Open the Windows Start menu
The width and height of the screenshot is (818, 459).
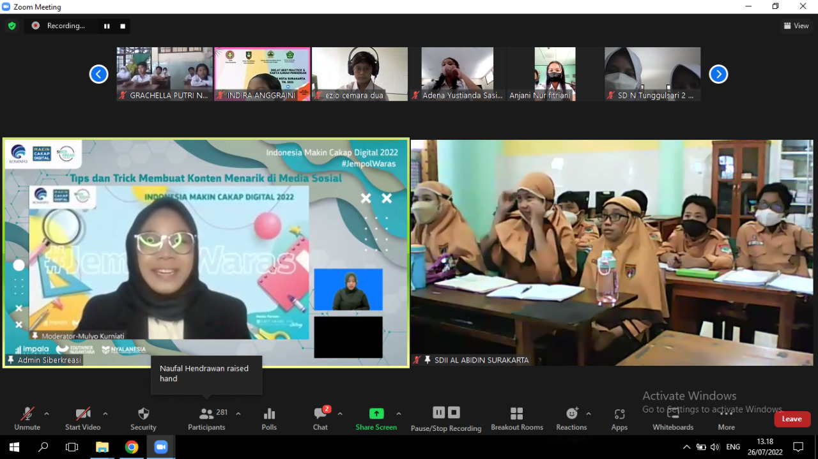coord(14,447)
